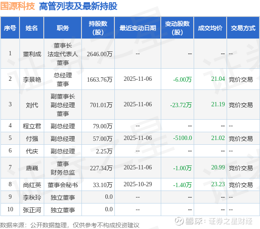
Task: Click 尚红英's 竞价交易 trade method
Action: (241, 185)
